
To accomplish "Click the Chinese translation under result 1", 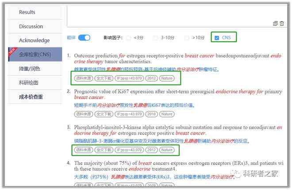I will (x=146, y=70).
